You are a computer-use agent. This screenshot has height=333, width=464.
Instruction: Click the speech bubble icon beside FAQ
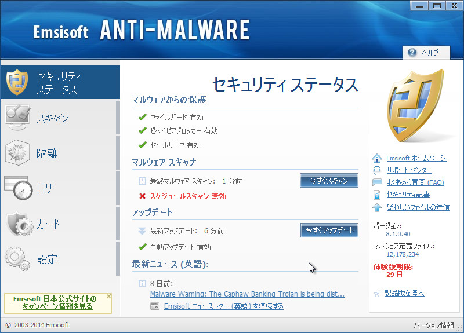coord(377,182)
